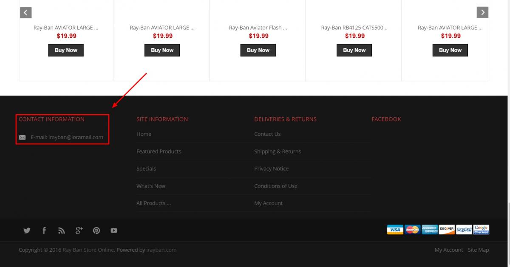This screenshot has height=267, width=510.
Task: Open the Site Map link
Action: (x=479, y=250)
